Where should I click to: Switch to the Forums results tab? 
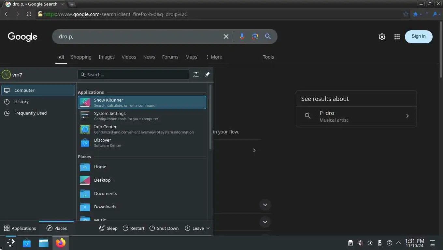click(170, 57)
